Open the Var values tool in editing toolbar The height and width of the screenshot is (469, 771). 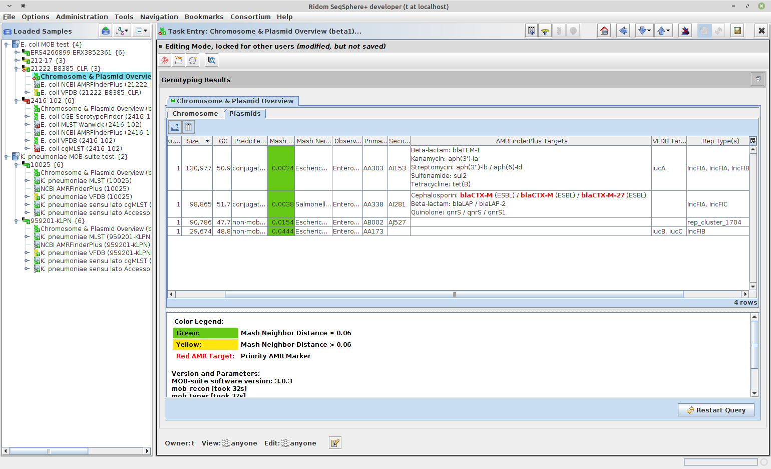(x=179, y=60)
